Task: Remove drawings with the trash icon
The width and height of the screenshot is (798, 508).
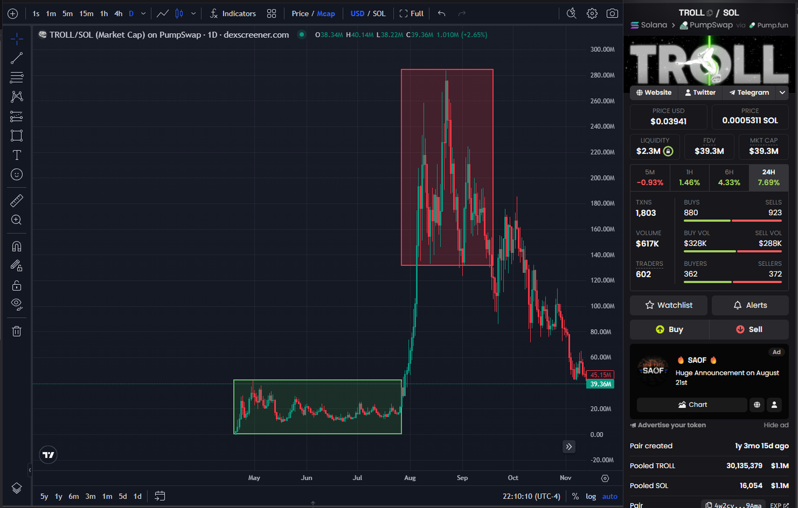Action: coord(17,331)
